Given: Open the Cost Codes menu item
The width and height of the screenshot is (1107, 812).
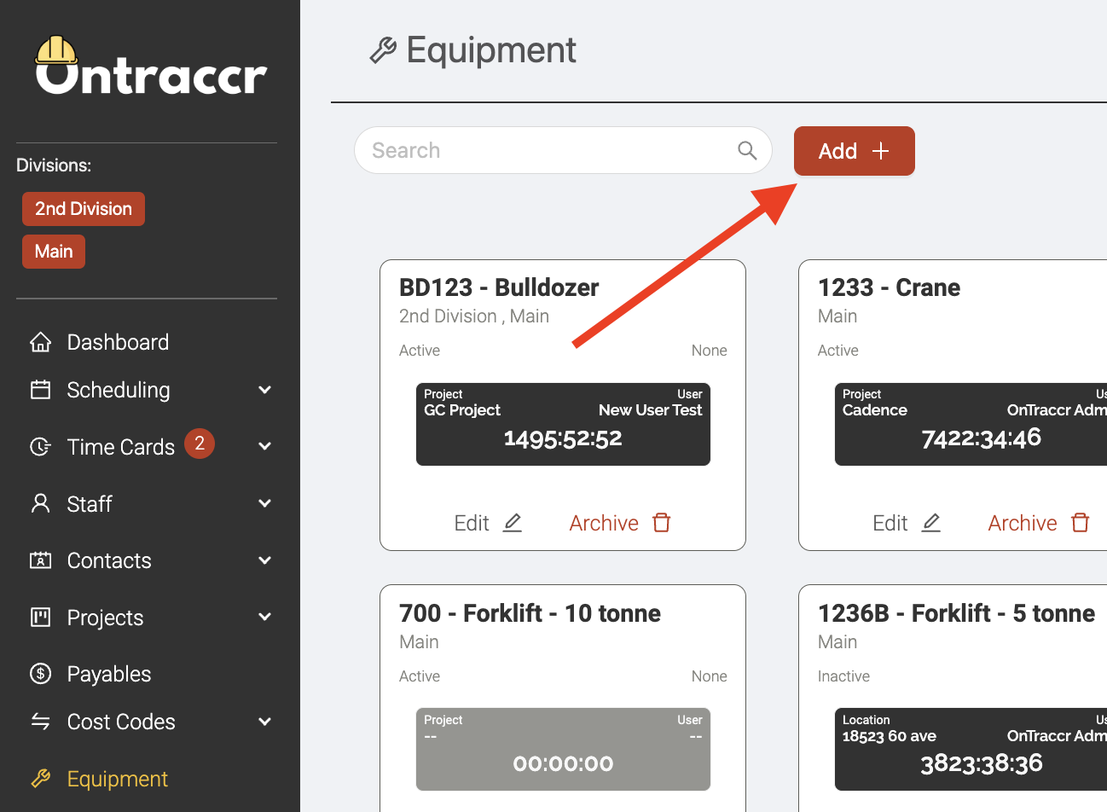Looking at the screenshot, I should click(121, 722).
